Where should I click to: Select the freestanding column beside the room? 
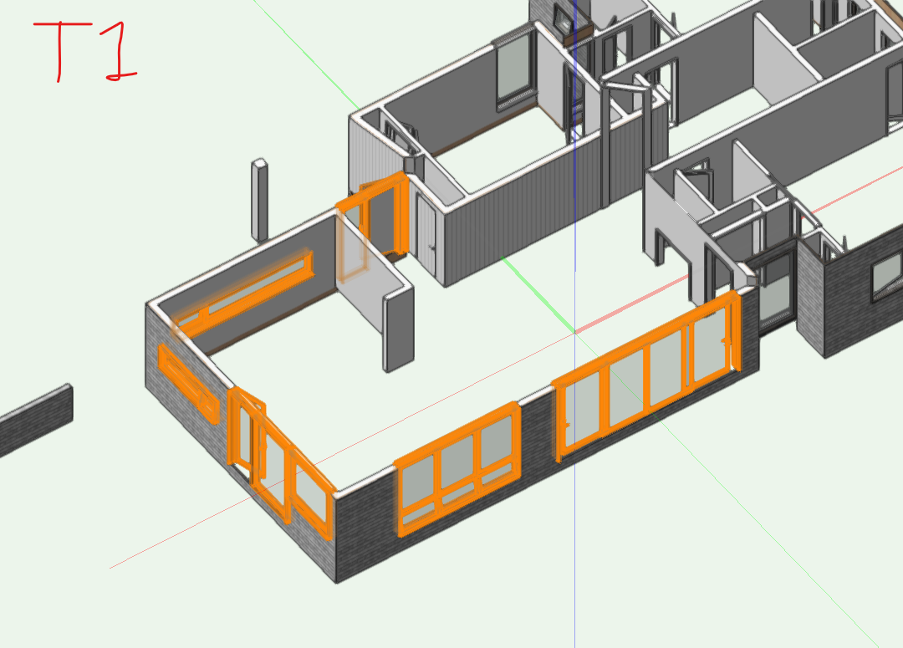260,201
